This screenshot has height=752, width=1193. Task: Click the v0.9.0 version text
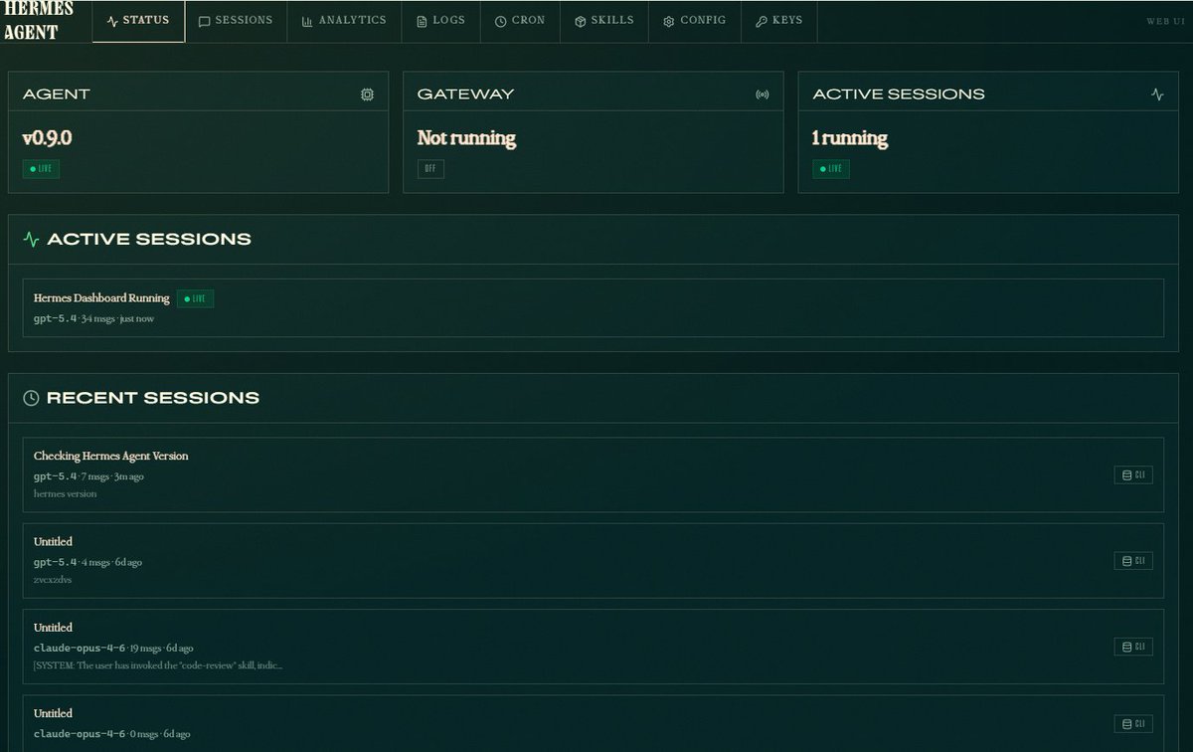[47, 138]
